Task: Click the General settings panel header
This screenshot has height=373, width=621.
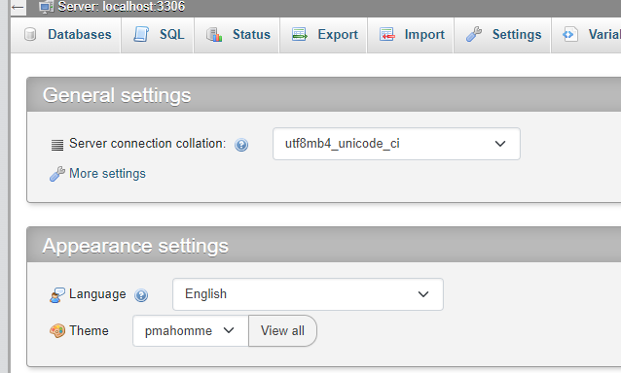Action: 324,95
